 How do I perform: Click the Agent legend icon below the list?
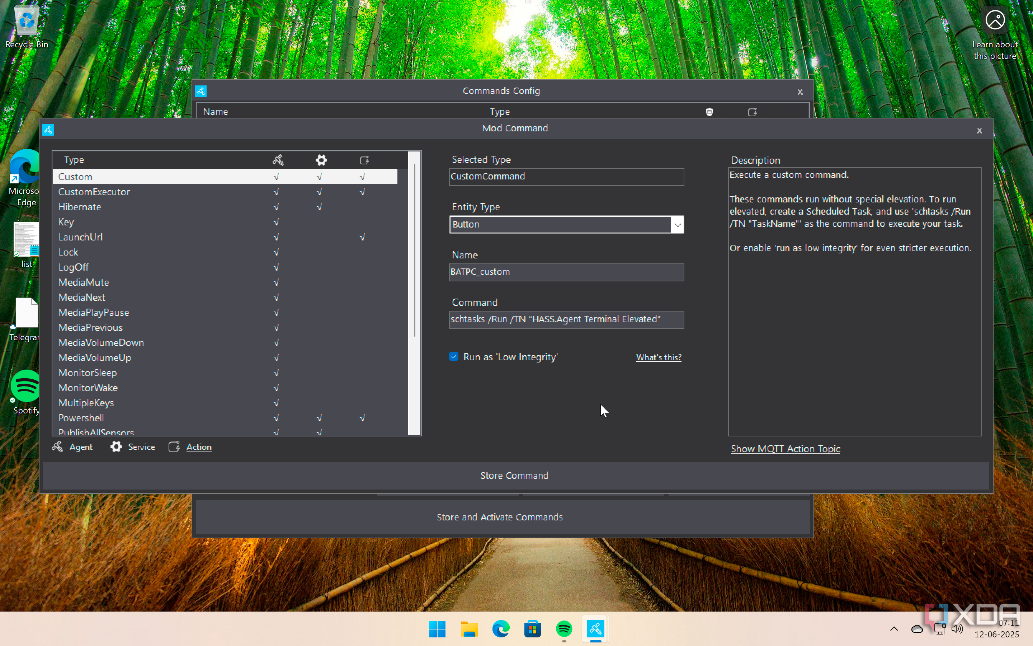coord(57,447)
